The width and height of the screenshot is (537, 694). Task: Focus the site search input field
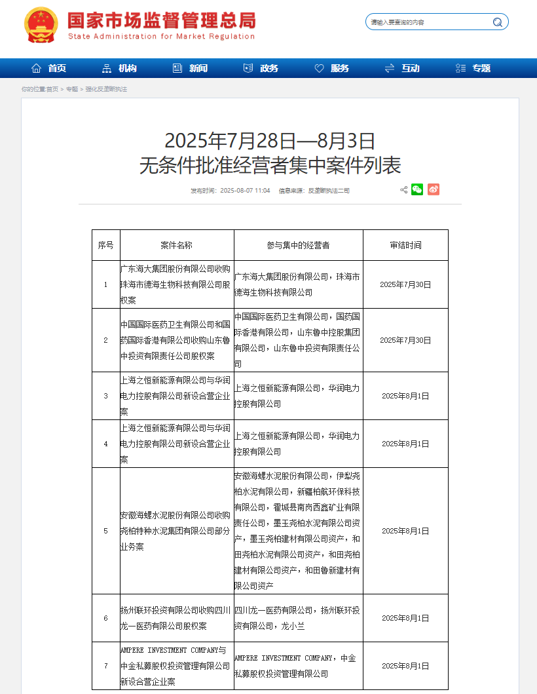[x=437, y=22]
